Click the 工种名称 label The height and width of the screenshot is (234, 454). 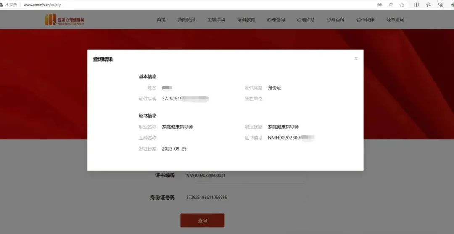[x=148, y=138]
